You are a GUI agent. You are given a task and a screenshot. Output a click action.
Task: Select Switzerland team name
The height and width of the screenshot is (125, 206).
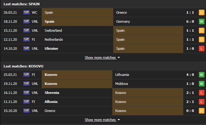(x=53, y=30)
